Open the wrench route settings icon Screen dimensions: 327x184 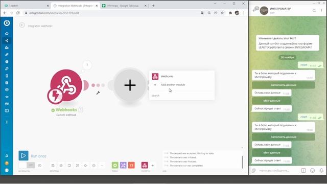[98, 93]
